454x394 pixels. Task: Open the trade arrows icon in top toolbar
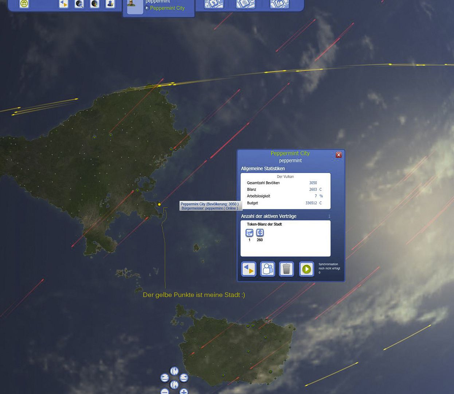(64, 4)
